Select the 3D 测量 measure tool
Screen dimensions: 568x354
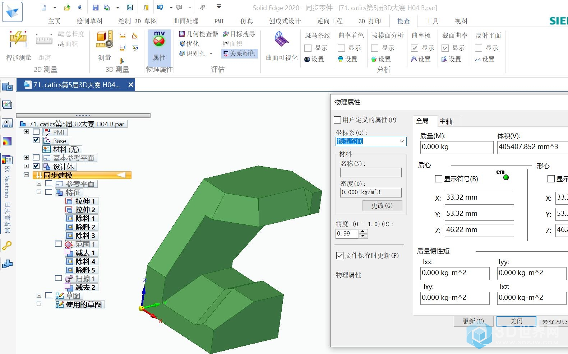coord(104,46)
